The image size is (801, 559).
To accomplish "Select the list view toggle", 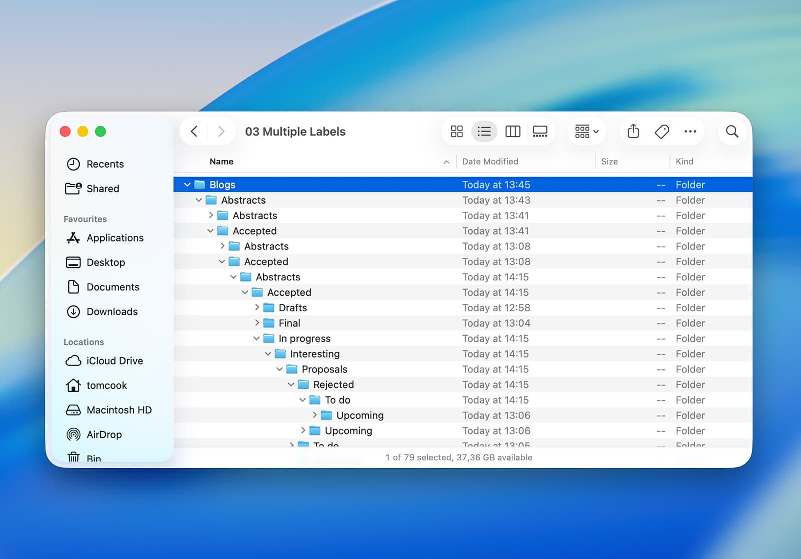I will [484, 131].
